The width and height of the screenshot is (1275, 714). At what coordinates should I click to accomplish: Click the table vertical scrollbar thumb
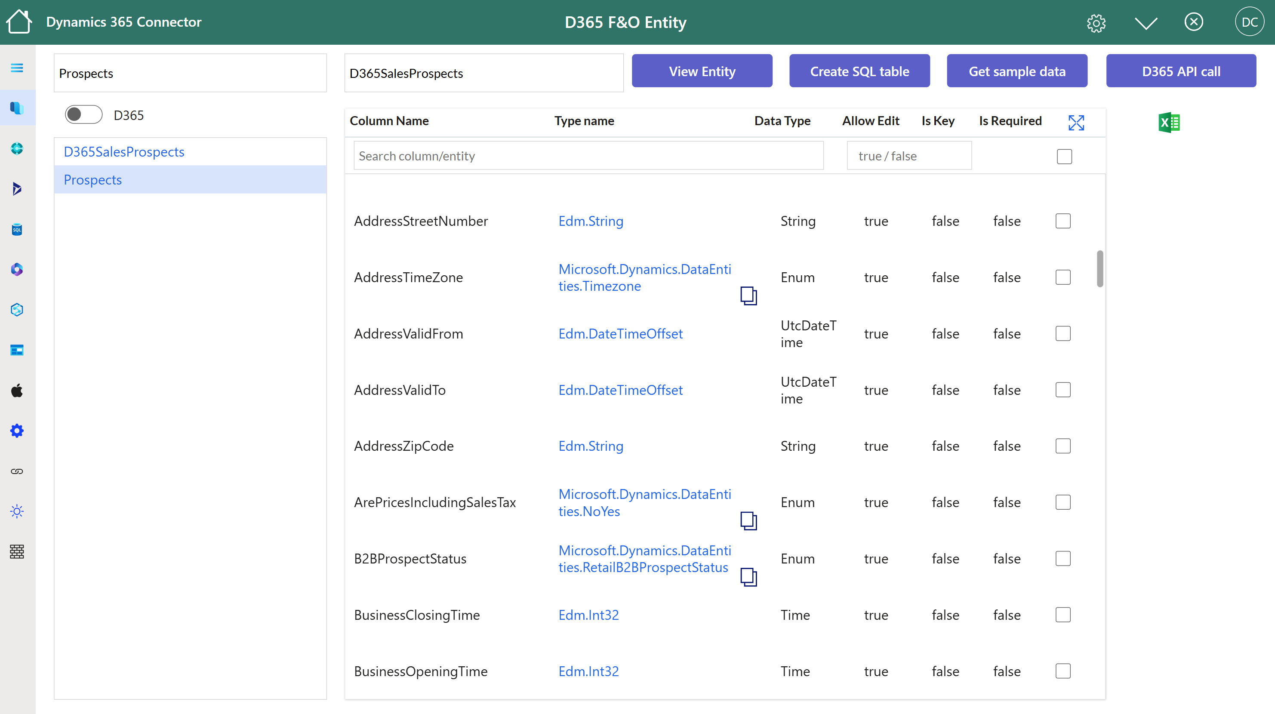point(1099,269)
